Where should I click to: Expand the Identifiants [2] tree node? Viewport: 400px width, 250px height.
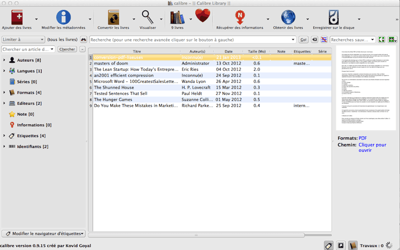tap(4, 146)
